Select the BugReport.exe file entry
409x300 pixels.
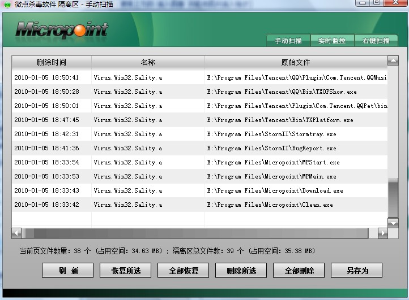tap(199, 148)
